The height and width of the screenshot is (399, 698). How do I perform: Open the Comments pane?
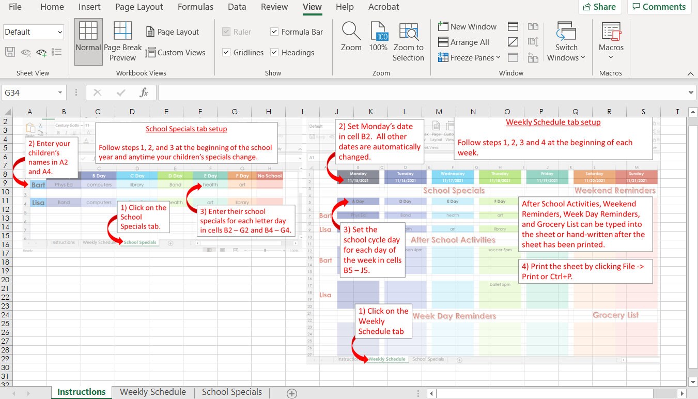(x=659, y=7)
